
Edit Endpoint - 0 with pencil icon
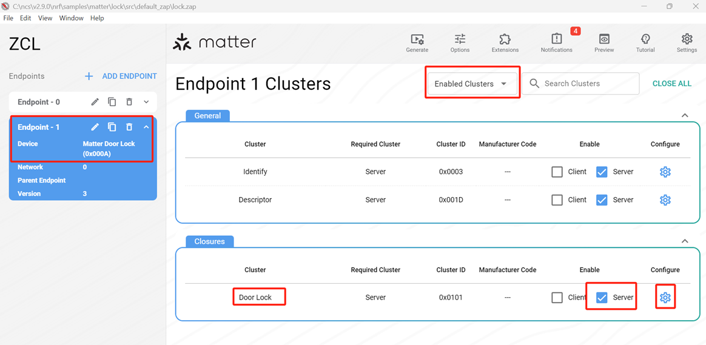[x=95, y=102]
